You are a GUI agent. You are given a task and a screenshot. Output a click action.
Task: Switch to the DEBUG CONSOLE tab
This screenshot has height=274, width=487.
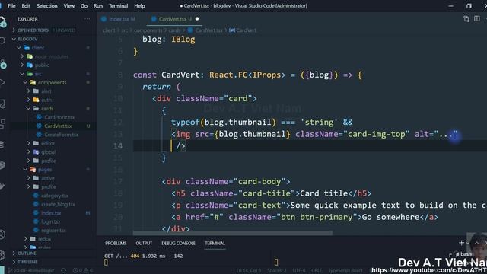[x=178, y=243]
